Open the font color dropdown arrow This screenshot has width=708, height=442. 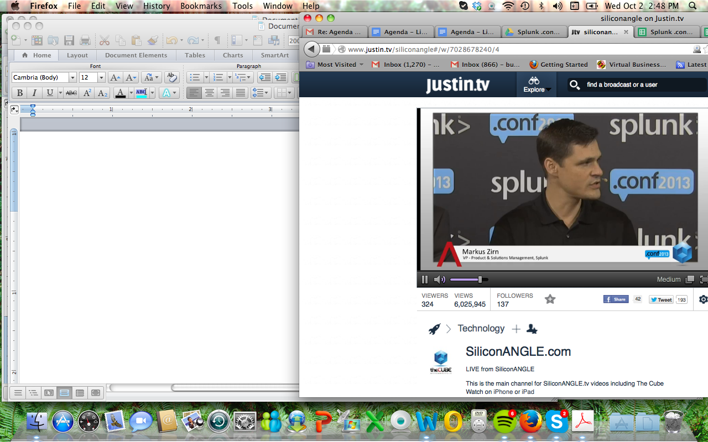tap(131, 93)
